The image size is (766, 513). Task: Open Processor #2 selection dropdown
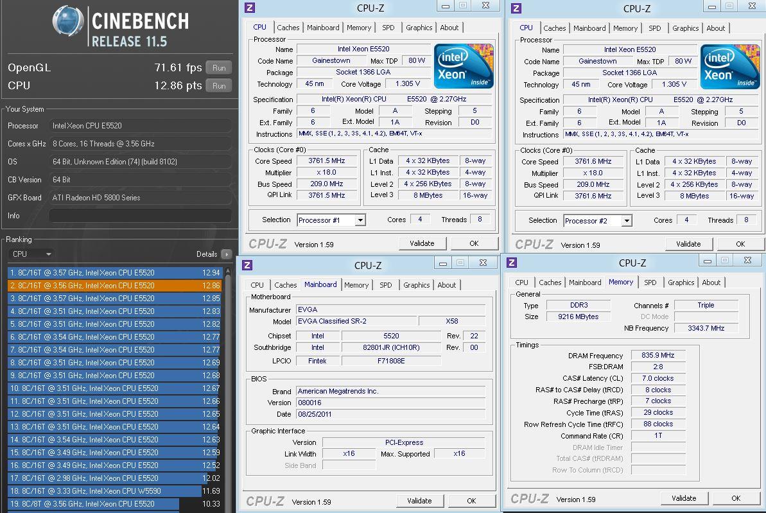598,221
